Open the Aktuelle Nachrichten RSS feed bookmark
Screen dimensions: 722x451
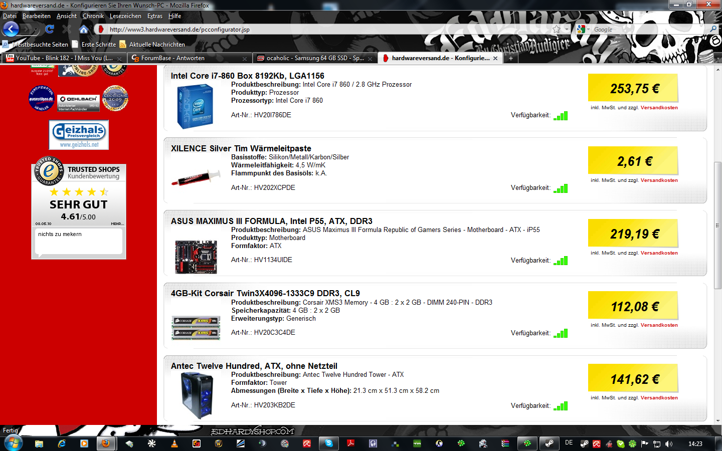pyautogui.click(x=152, y=44)
